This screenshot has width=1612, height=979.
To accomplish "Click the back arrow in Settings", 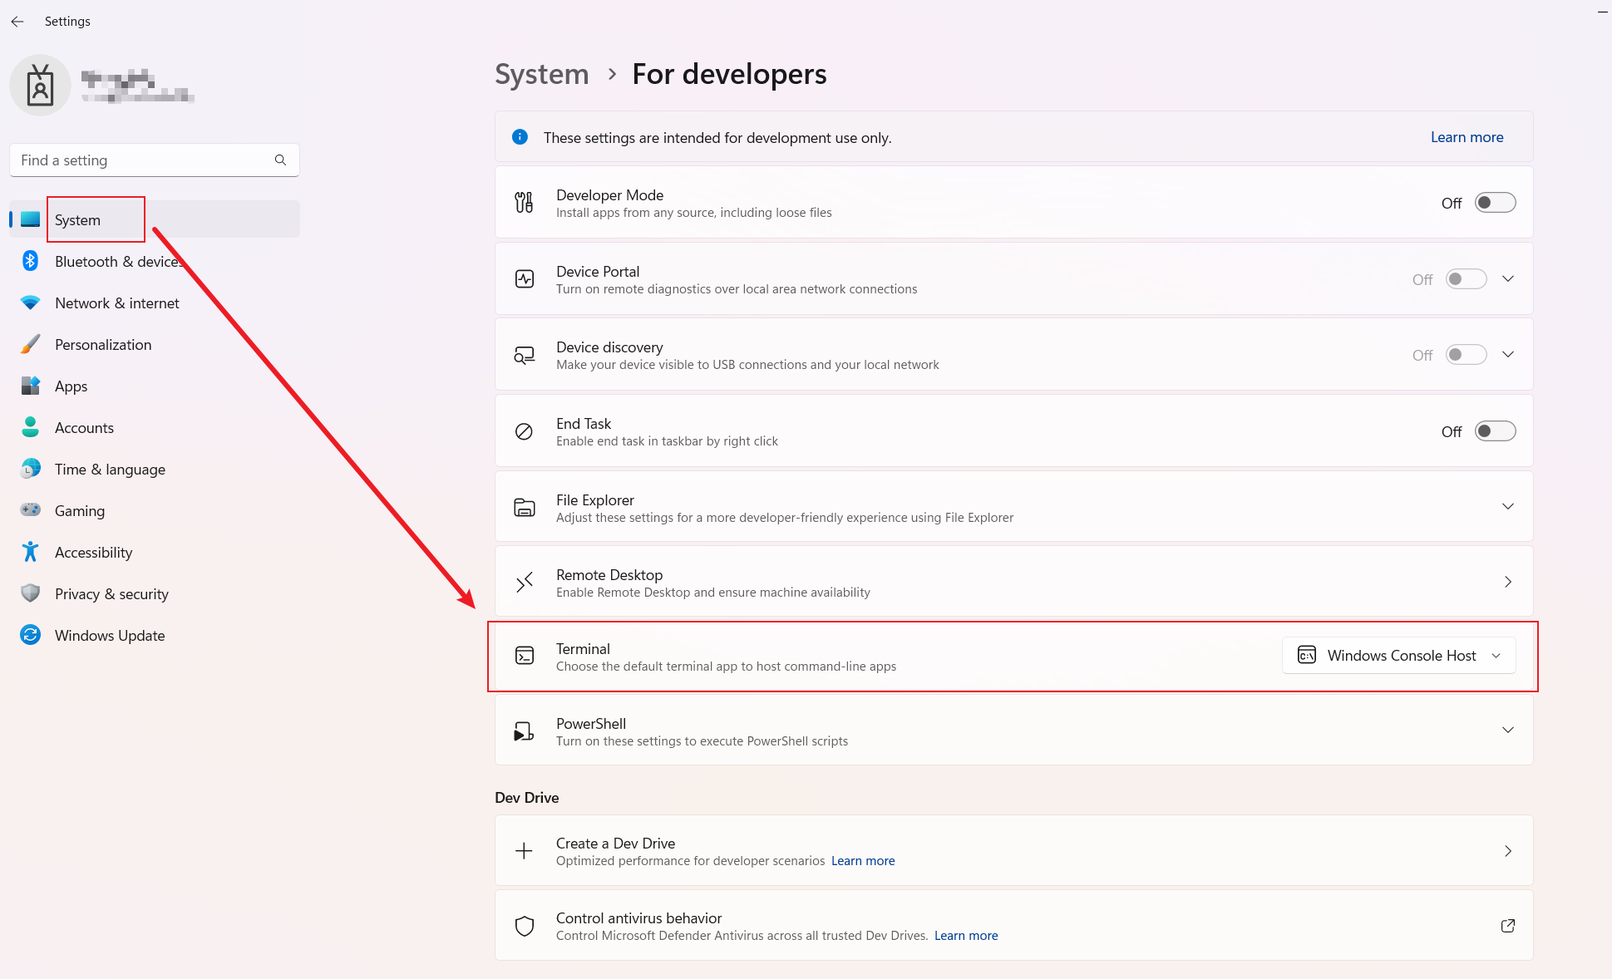I will pos(17,22).
